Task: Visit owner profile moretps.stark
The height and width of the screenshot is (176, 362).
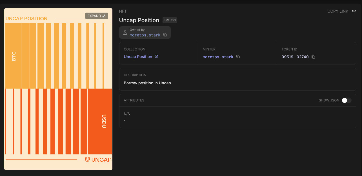Action: pos(145,35)
